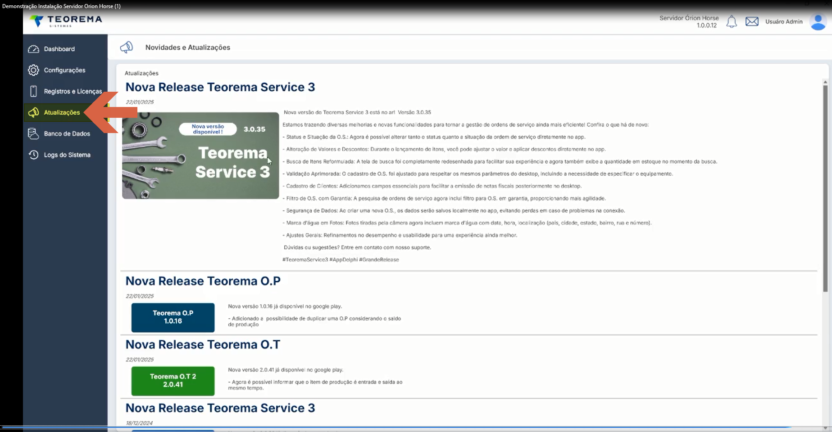This screenshot has height=432, width=832.
Task: Click the Servidor Órion Horse 1.0.0.12 label
Action: coord(689,22)
